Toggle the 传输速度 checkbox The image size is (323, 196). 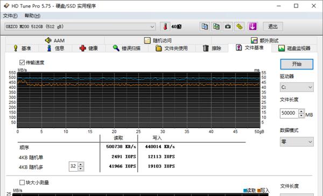(x=22, y=62)
